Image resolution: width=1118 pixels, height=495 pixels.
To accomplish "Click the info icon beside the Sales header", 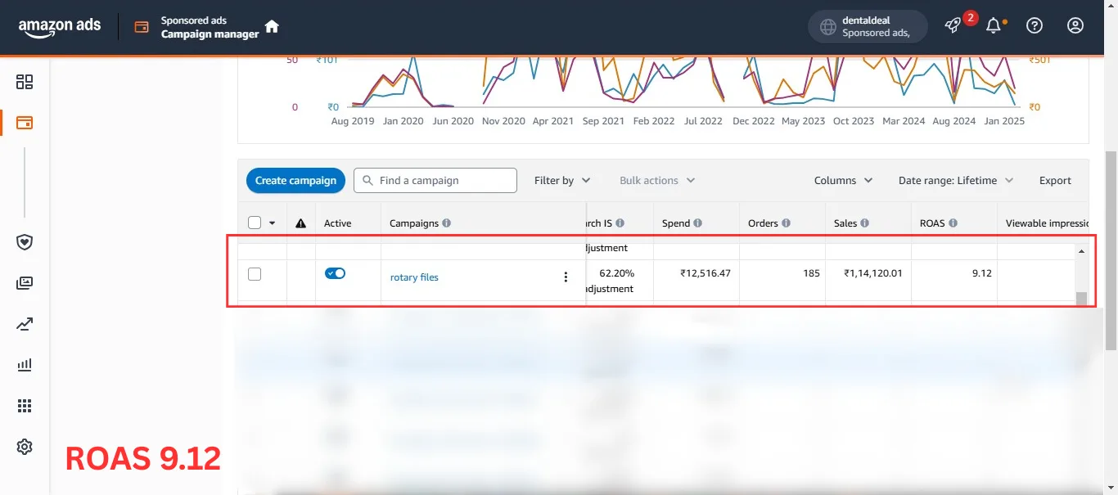I will (865, 223).
